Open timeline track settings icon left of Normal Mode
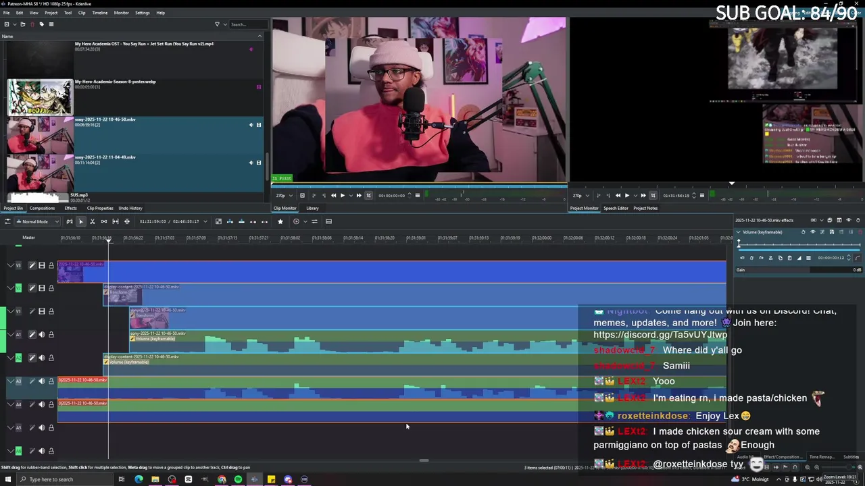The height and width of the screenshot is (486, 865). tap(8, 221)
